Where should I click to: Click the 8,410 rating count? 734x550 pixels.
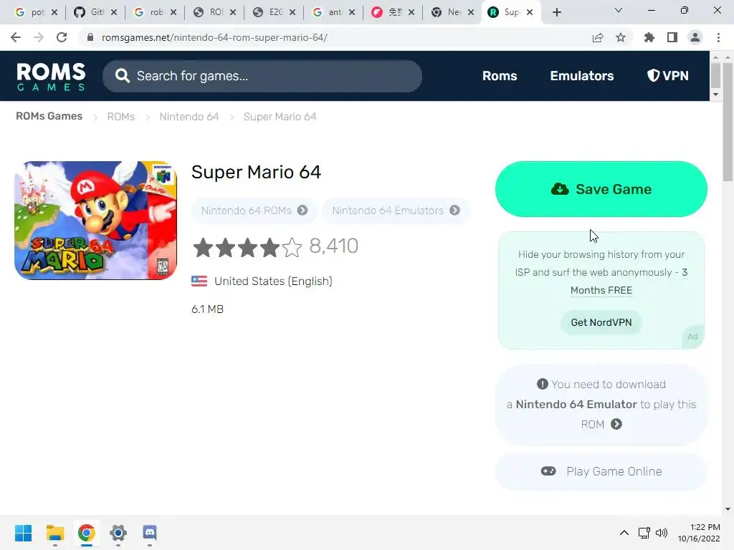[334, 246]
